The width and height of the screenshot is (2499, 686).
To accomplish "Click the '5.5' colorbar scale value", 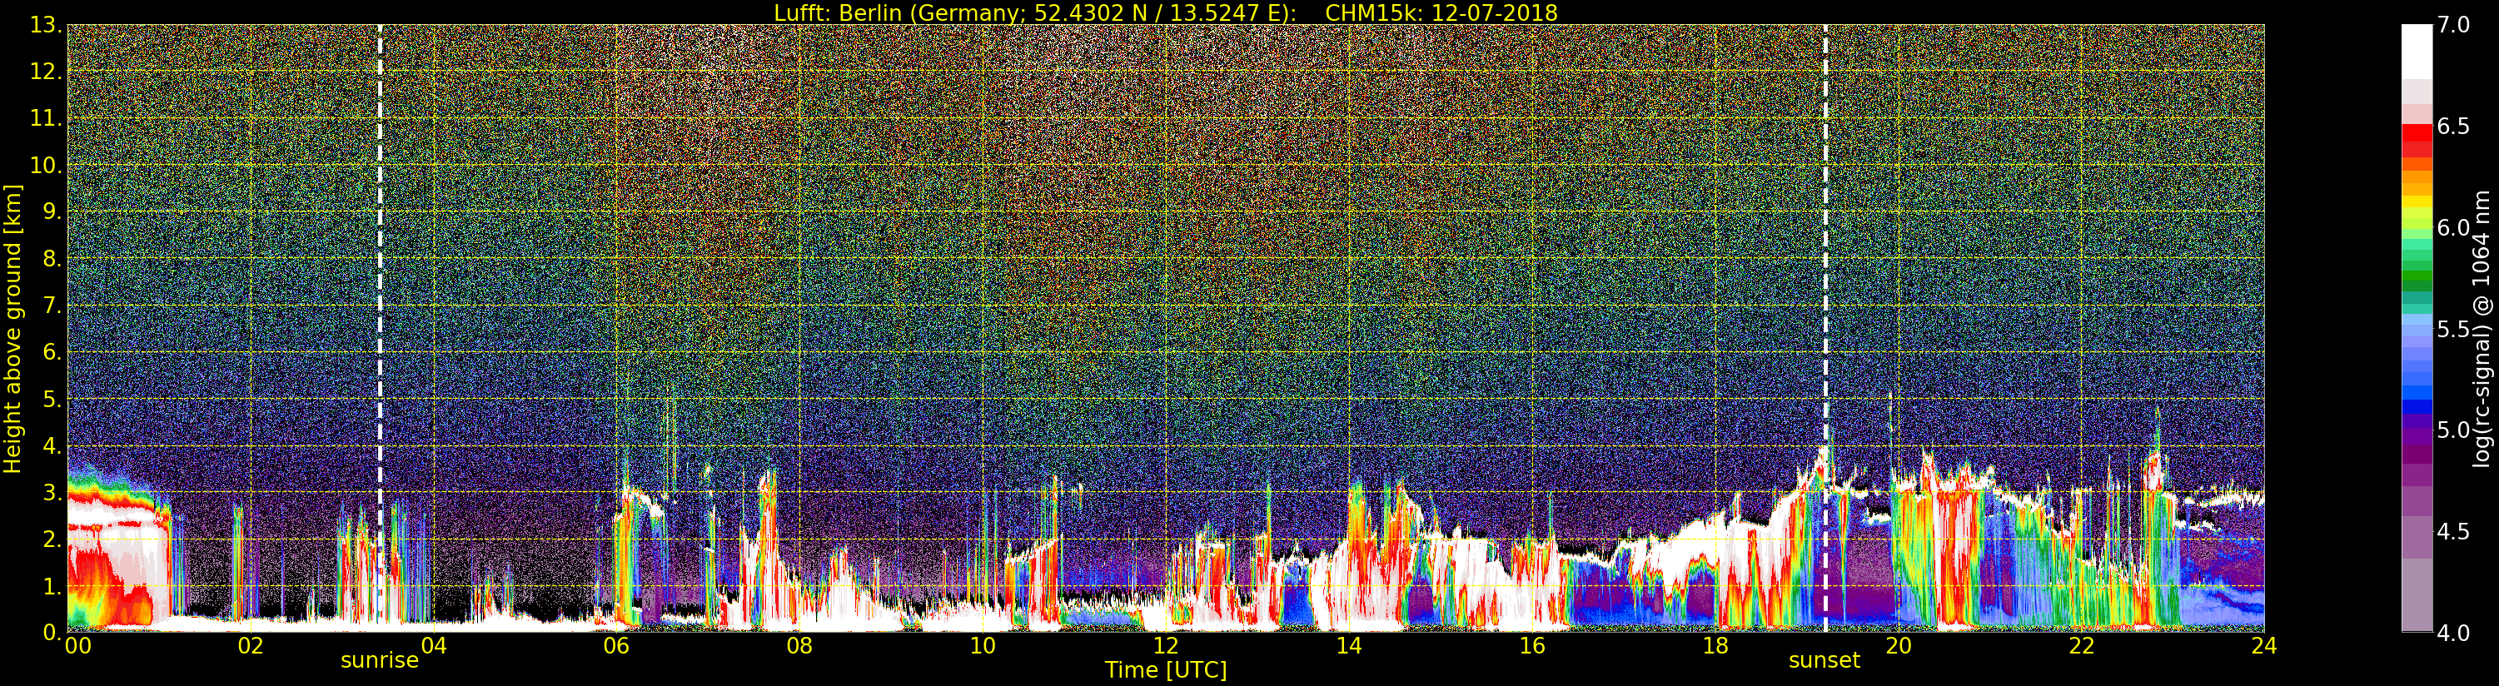I will 2453,329.
